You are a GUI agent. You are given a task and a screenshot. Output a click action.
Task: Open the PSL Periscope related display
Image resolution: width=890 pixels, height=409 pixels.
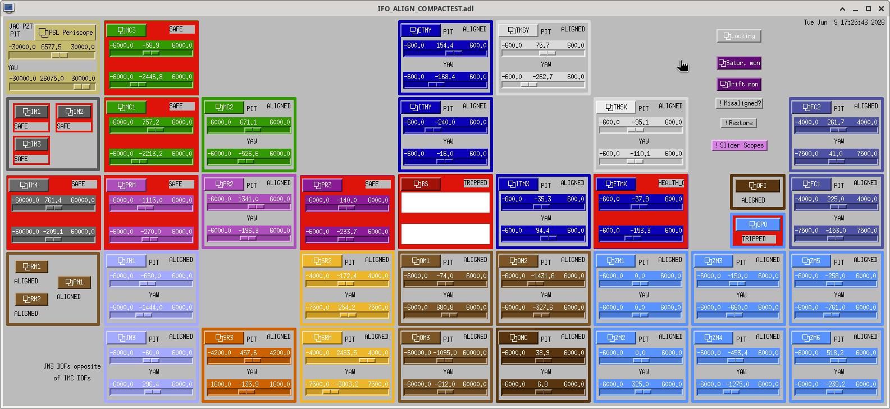click(x=66, y=33)
